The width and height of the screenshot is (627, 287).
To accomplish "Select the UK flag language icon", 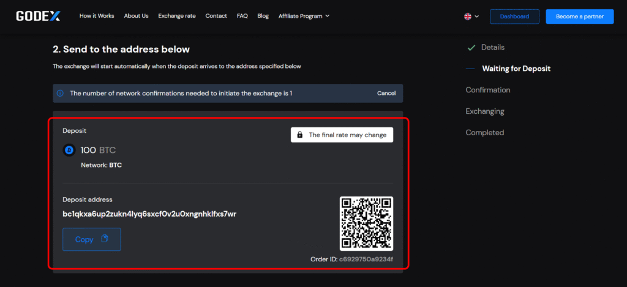I will point(467,17).
